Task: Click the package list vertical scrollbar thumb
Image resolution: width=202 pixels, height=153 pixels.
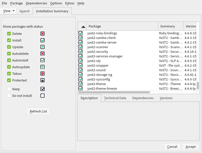Action: [198, 86]
